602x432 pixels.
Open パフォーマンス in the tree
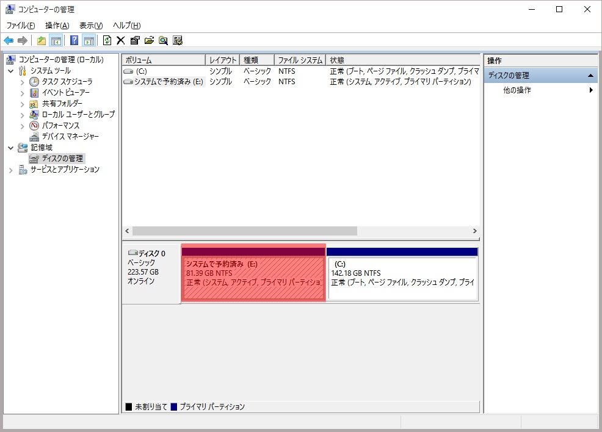click(60, 126)
